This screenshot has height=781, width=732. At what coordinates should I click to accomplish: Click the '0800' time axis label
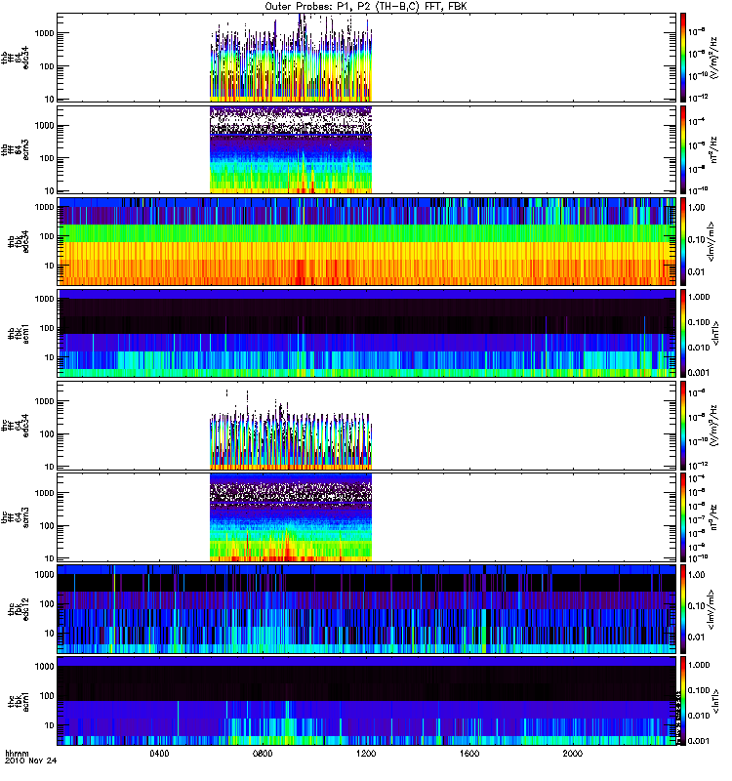263,753
